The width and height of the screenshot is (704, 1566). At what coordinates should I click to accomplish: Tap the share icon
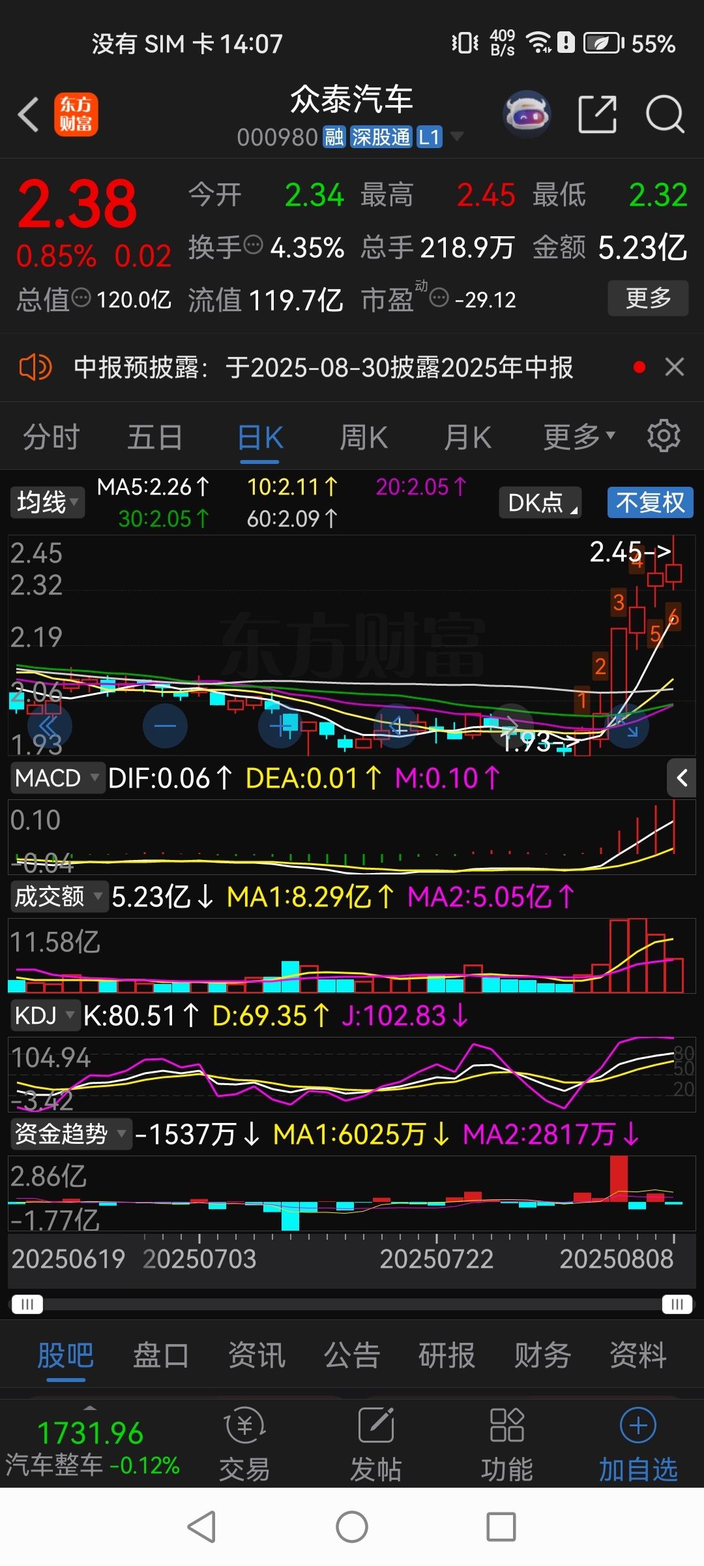(x=597, y=114)
